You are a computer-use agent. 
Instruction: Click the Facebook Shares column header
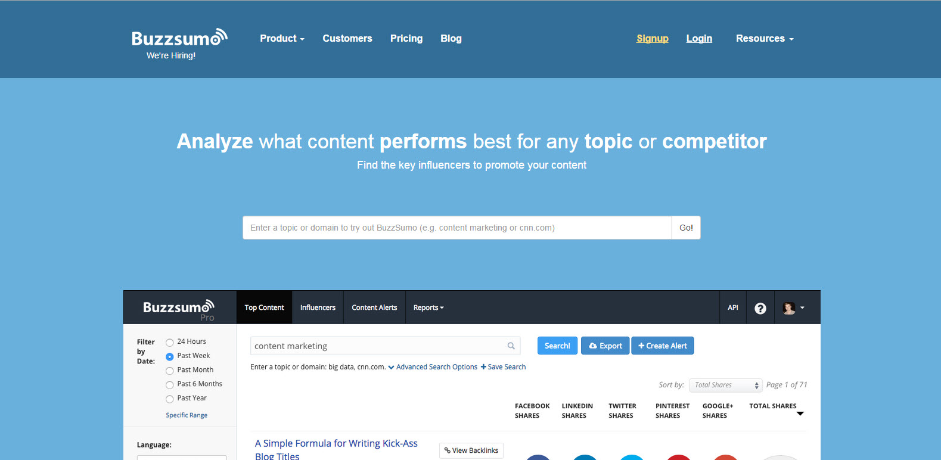[532, 411]
